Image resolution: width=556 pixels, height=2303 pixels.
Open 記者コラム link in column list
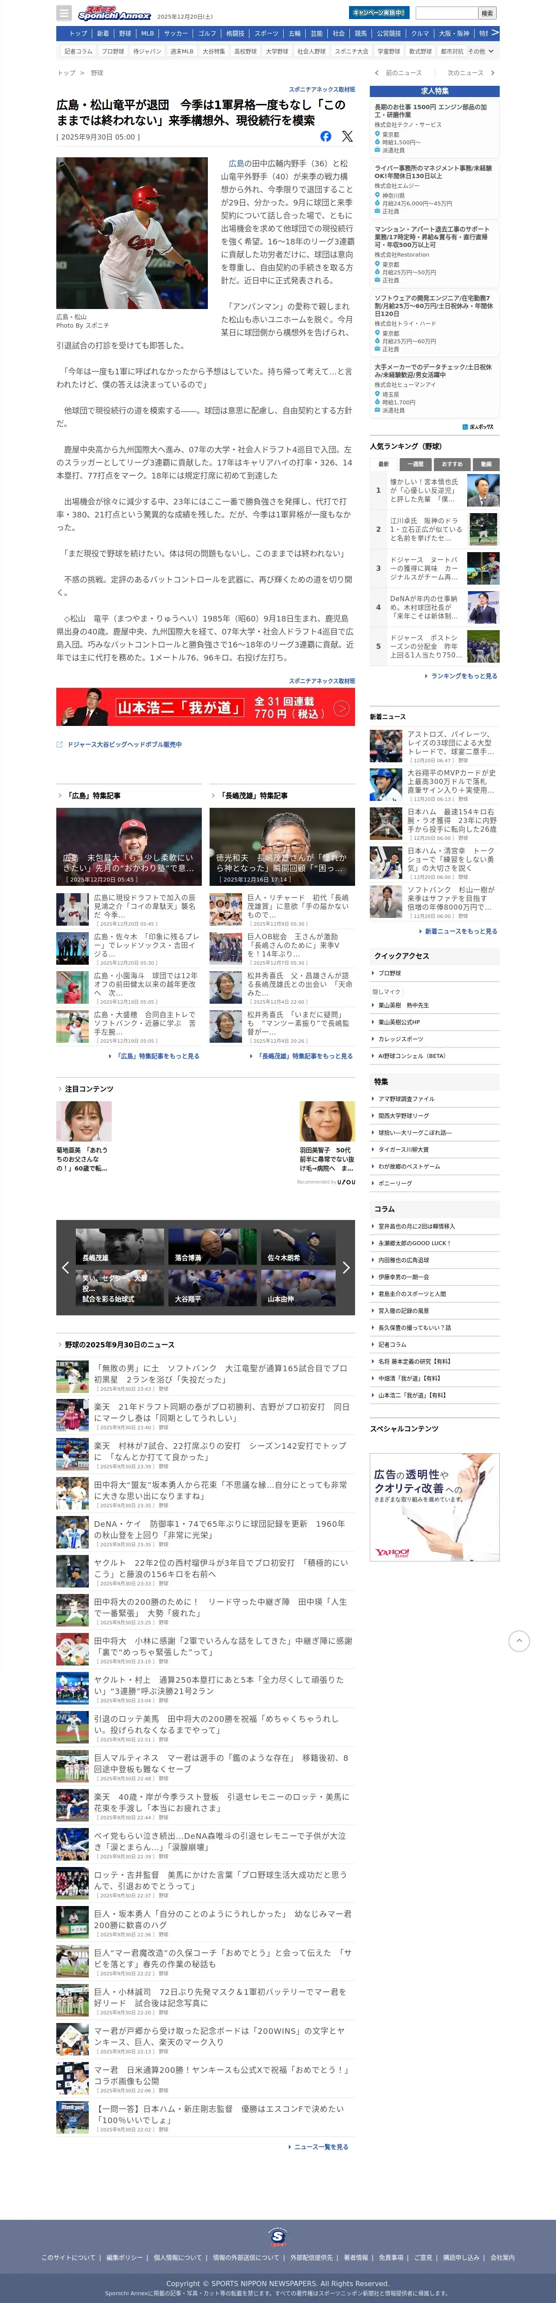coord(391,1344)
